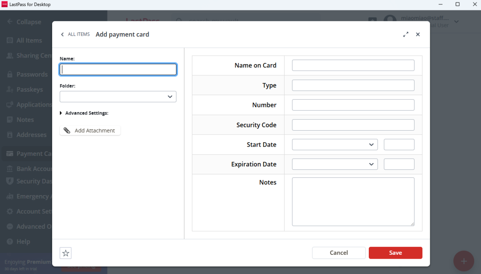Click the paperclip Add Attachment icon
This screenshot has height=274, width=481.
[x=67, y=131]
